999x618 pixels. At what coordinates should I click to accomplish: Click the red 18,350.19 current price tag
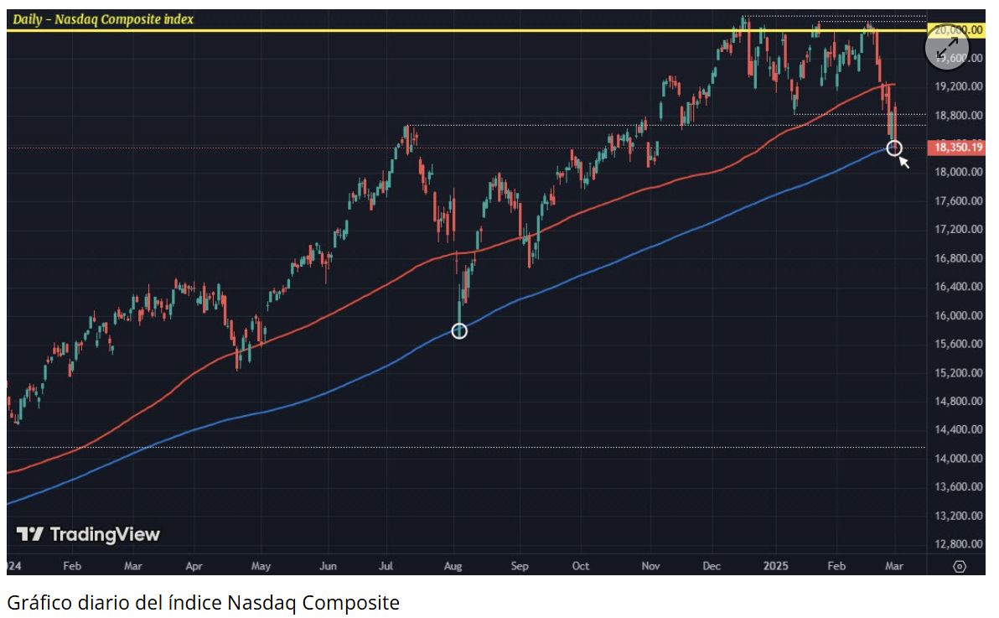(960, 148)
